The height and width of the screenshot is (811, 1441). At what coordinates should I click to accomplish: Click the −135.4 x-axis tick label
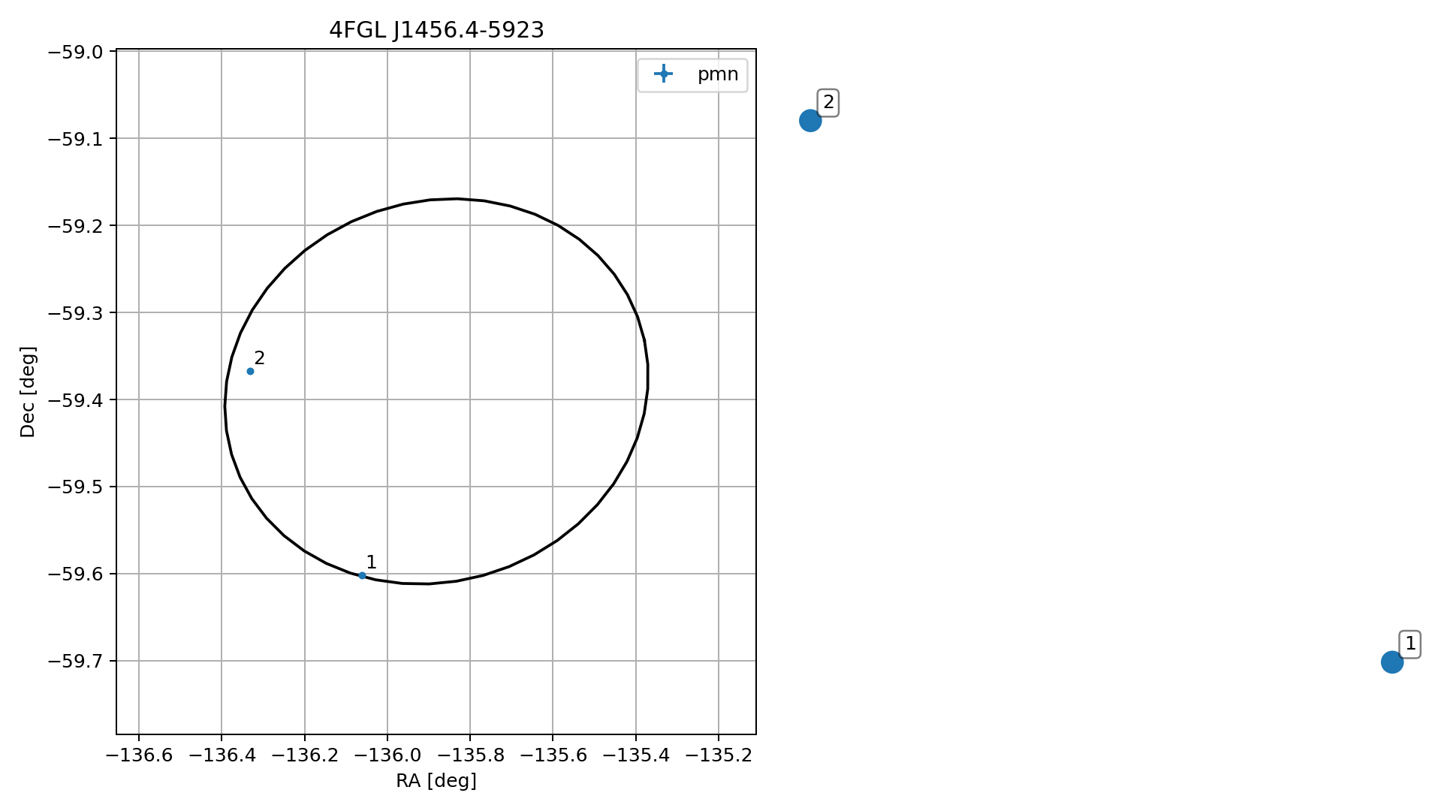coord(636,755)
